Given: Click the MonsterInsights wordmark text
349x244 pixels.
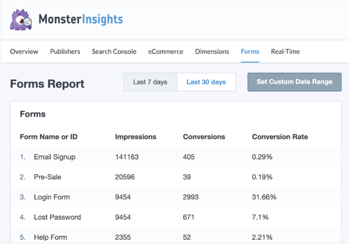Looking at the screenshot, I should (81, 19).
